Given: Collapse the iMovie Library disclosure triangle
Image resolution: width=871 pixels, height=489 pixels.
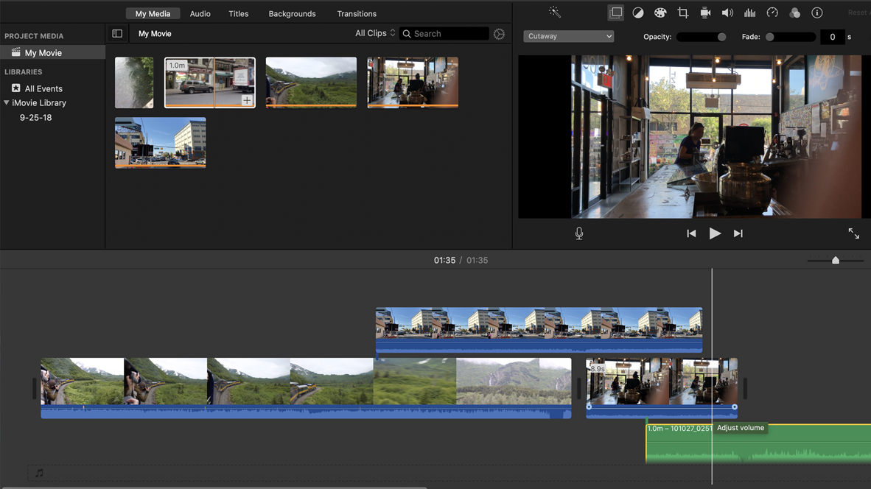Looking at the screenshot, I should [7, 103].
